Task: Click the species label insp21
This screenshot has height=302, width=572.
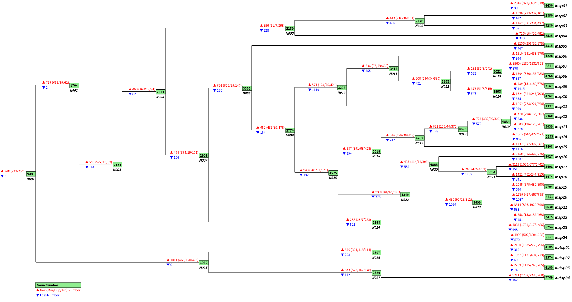Action: [561, 207]
